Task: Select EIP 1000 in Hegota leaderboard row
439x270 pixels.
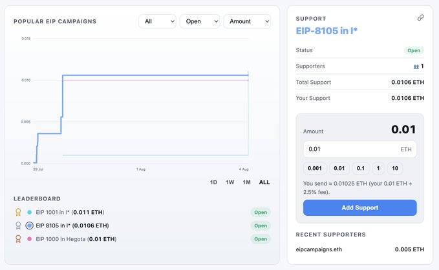Action: 142,239
